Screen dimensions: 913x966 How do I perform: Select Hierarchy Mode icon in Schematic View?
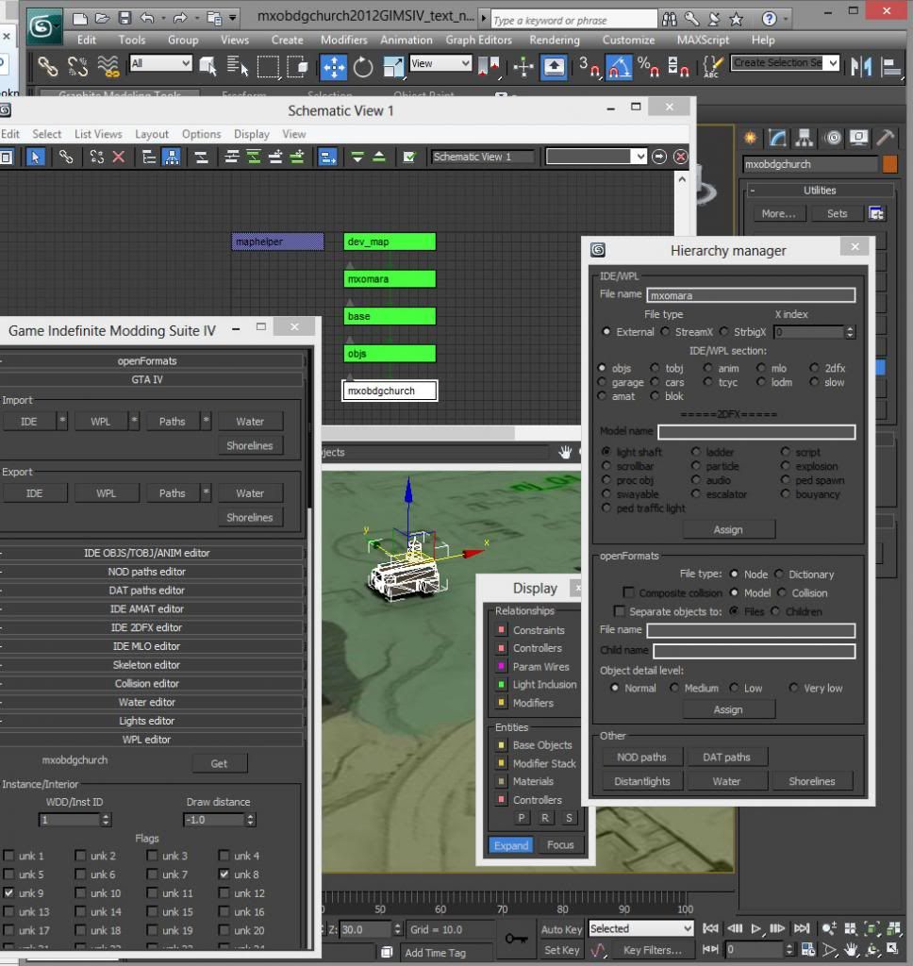pos(172,158)
